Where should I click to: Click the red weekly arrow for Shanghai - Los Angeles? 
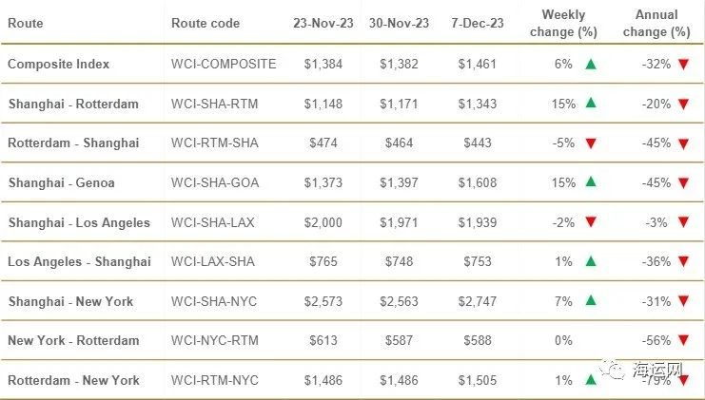(591, 222)
